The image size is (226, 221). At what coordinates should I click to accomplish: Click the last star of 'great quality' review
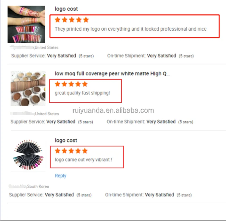pyautogui.click(x=85, y=84)
